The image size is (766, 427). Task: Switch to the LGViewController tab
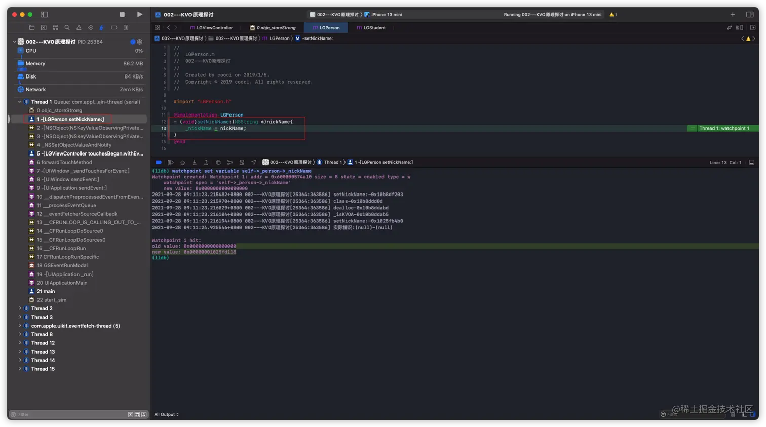211,28
